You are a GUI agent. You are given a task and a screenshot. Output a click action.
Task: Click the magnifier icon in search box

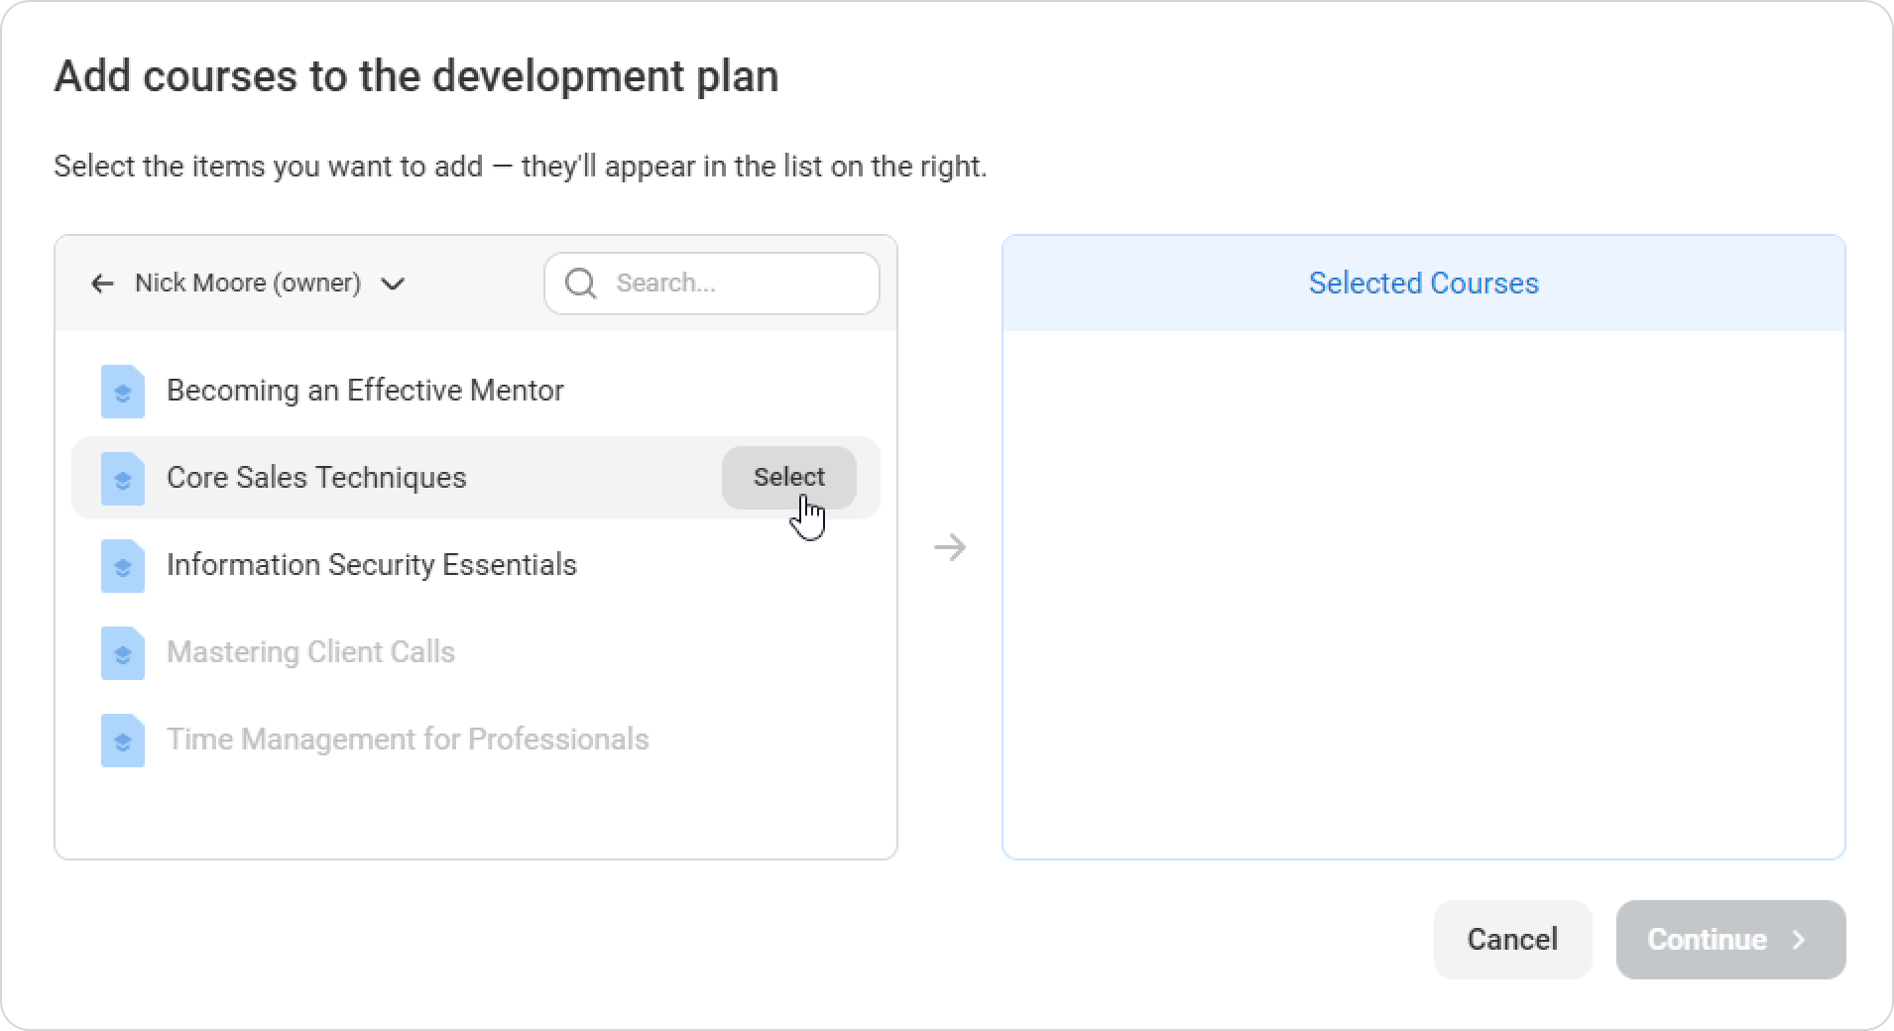pyautogui.click(x=580, y=285)
